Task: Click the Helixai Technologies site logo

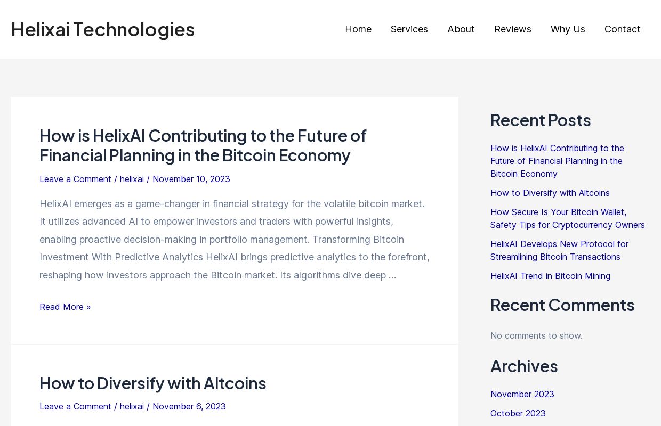Action: (102, 29)
